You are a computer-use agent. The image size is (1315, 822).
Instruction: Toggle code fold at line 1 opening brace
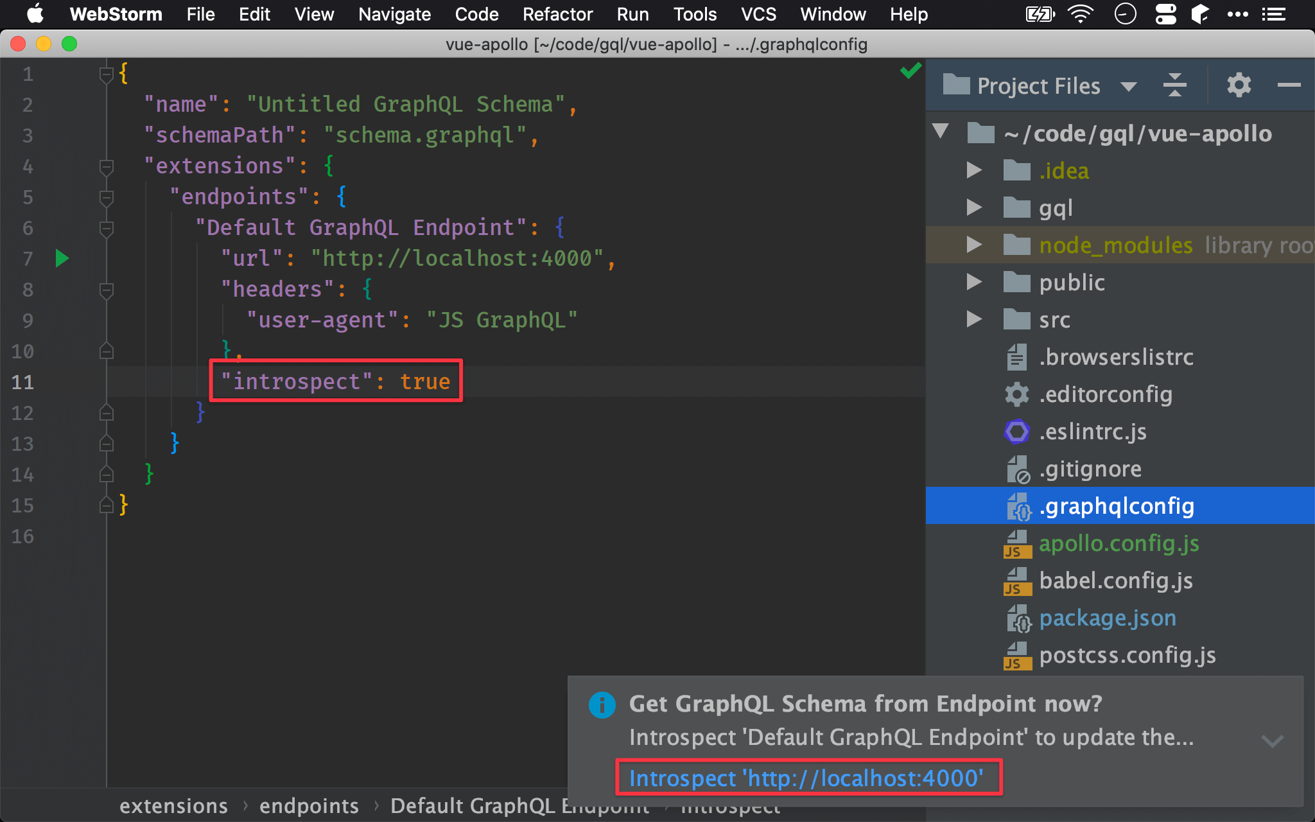tap(107, 74)
